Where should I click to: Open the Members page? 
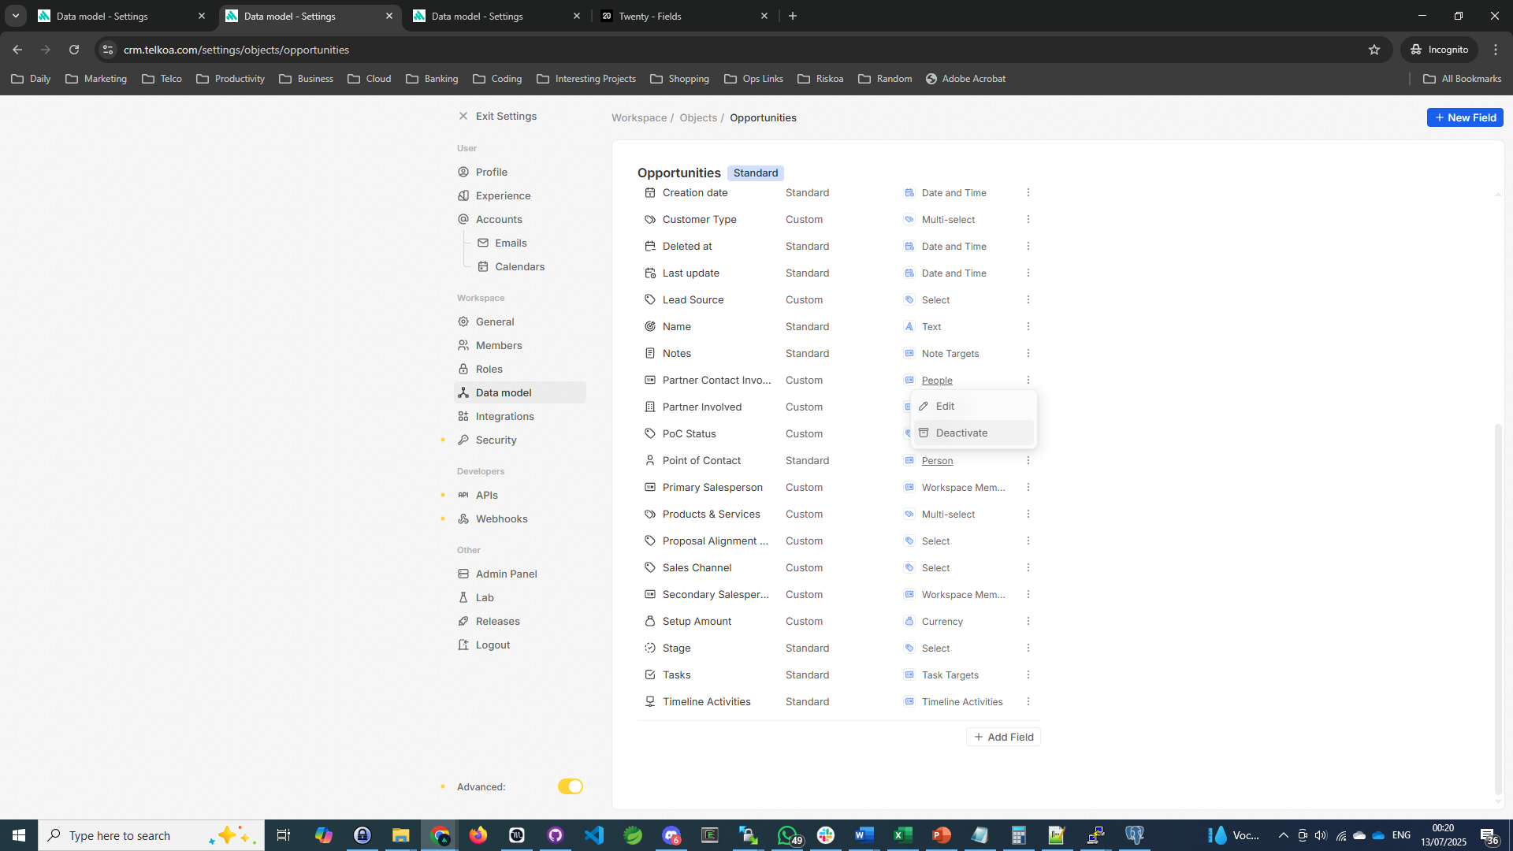499,345
